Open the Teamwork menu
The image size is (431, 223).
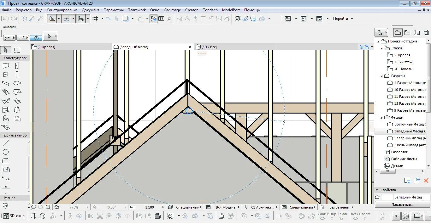point(137,10)
